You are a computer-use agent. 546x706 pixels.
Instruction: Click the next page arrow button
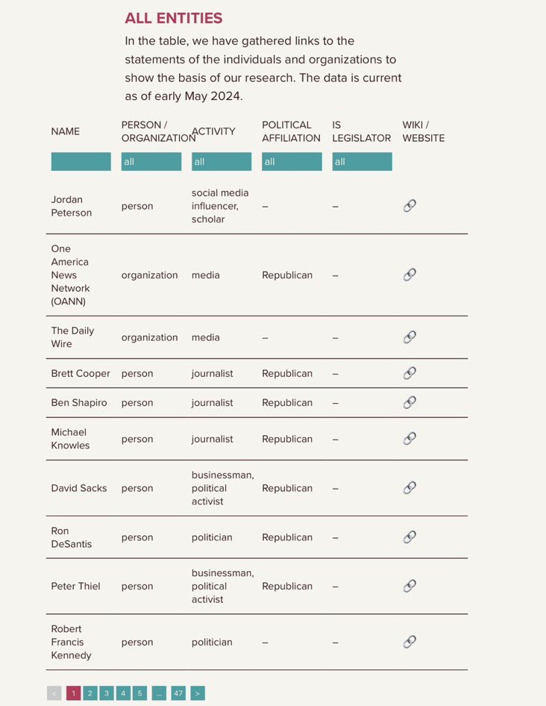click(x=198, y=693)
